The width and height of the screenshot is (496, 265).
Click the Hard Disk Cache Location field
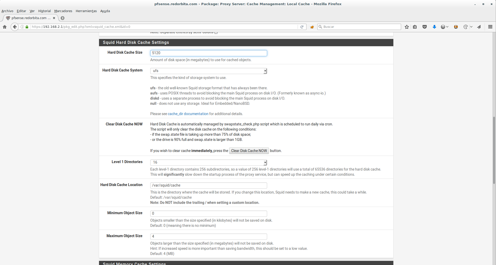point(208,185)
